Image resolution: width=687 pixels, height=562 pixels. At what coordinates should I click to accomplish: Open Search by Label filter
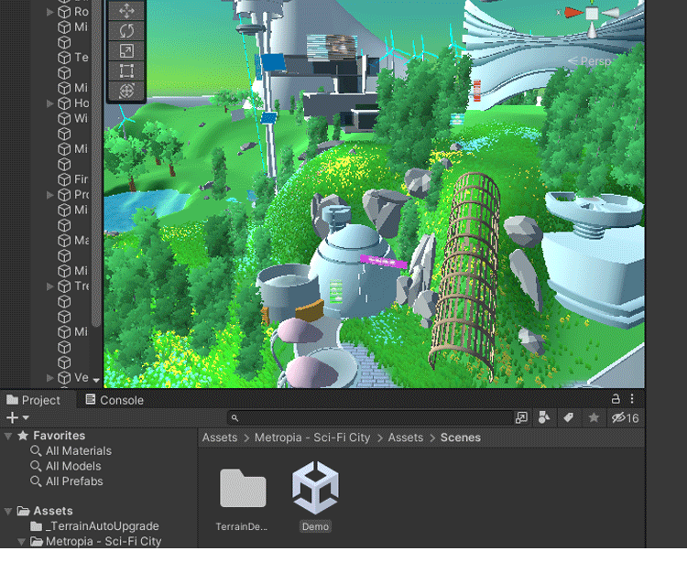pos(568,418)
